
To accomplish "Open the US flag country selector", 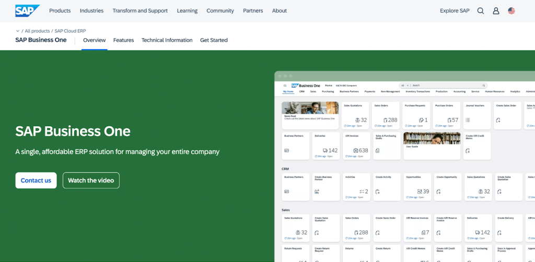I will (x=511, y=11).
